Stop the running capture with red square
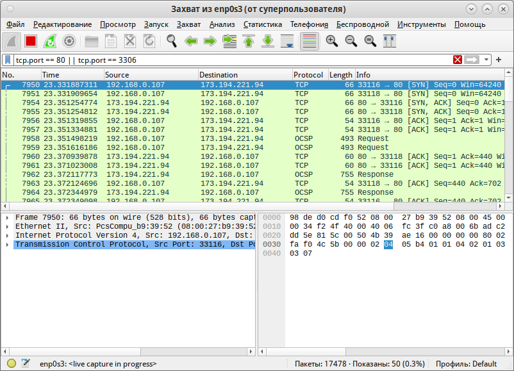Viewport: 514px width, 371px height. click(x=31, y=41)
